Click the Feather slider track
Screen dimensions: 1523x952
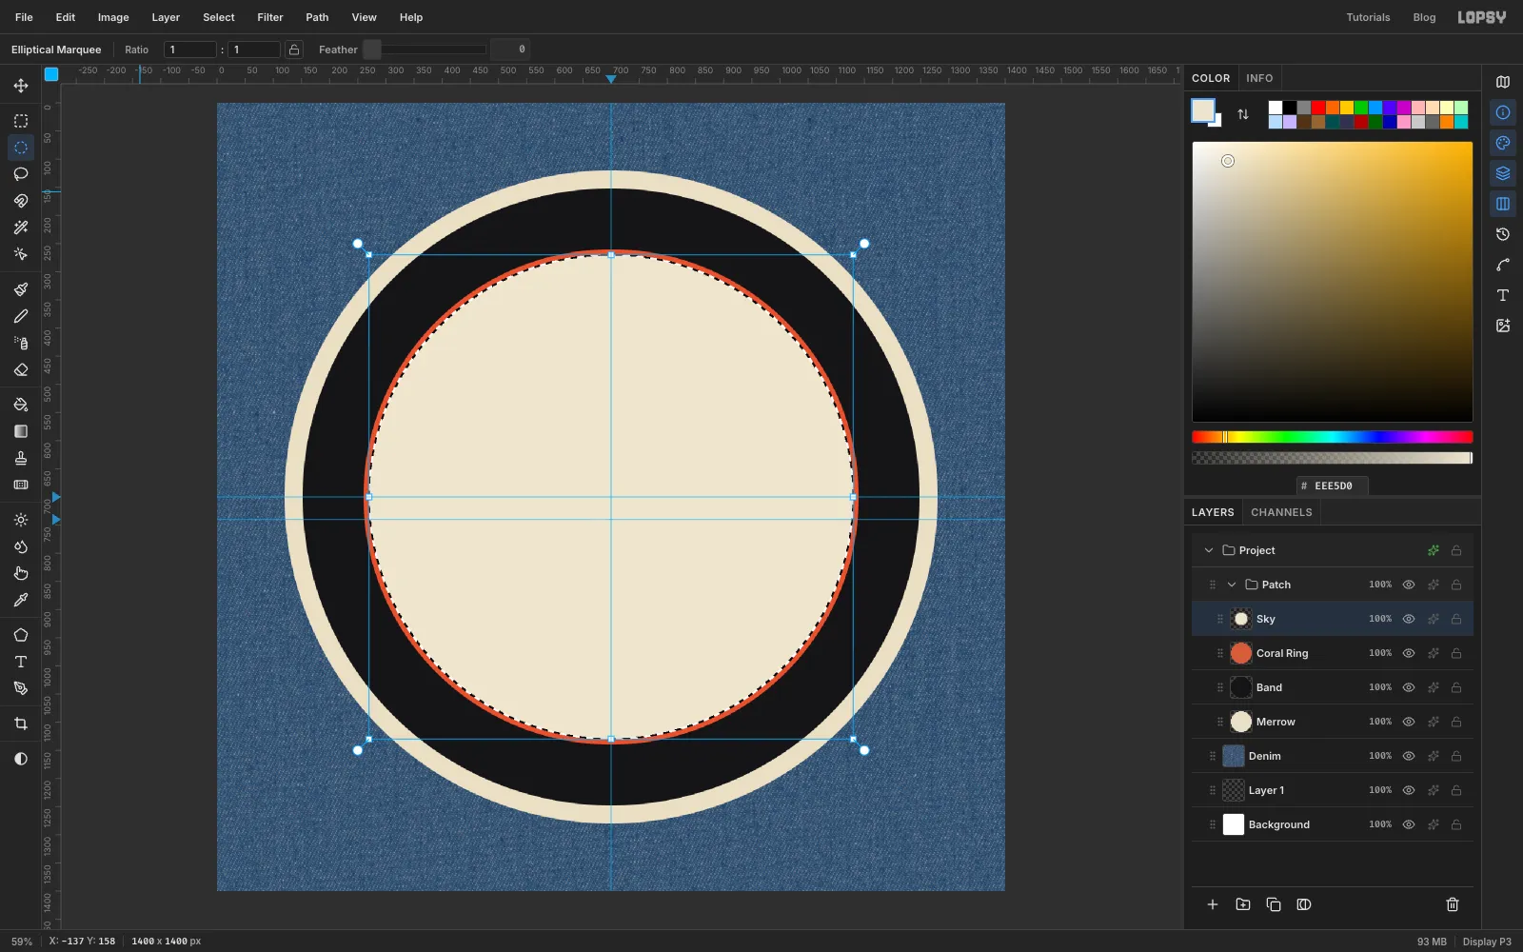click(x=425, y=50)
